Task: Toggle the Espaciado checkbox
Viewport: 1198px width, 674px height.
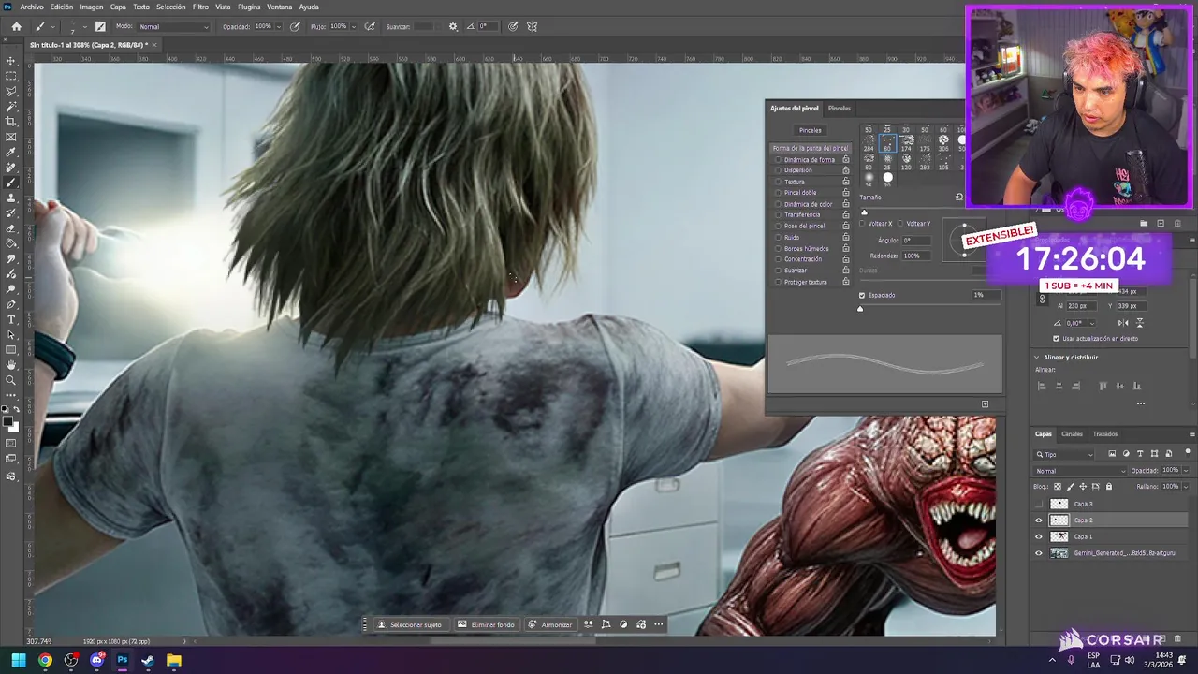Action: [x=862, y=295]
